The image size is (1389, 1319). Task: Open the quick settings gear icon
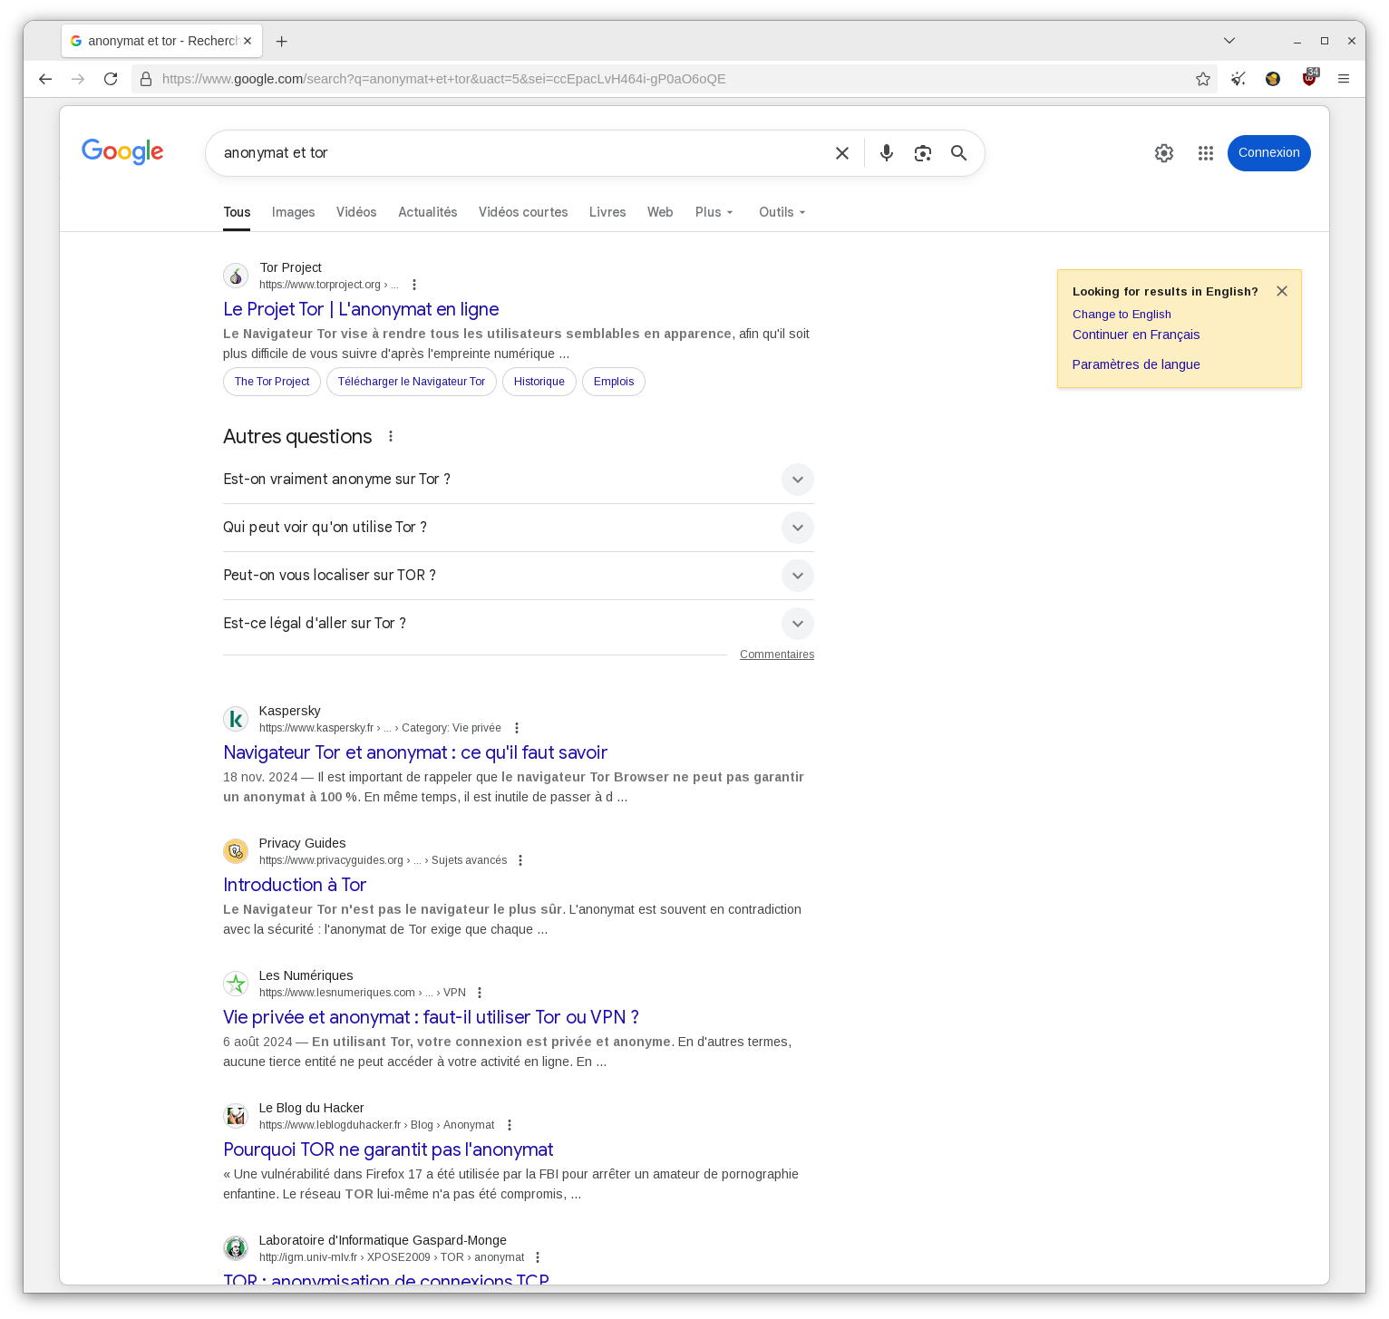(x=1163, y=153)
